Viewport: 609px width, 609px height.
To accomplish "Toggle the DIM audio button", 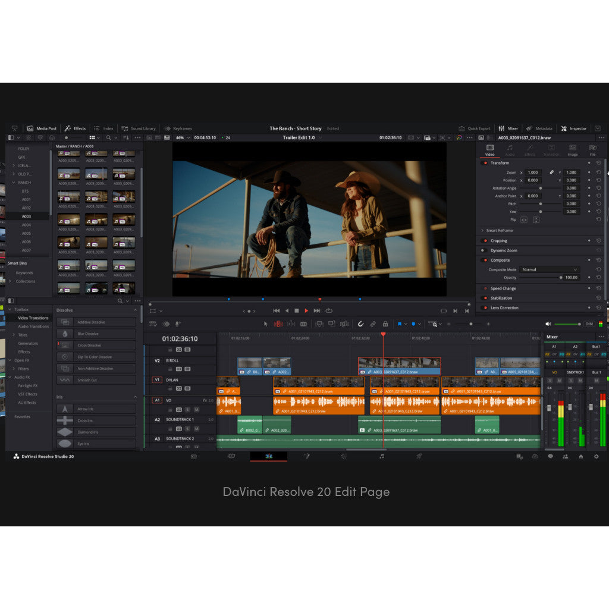I will pos(589,324).
